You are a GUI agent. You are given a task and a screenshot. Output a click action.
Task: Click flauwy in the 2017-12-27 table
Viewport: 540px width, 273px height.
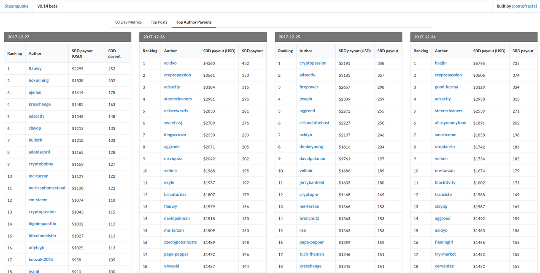[x=35, y=68]
